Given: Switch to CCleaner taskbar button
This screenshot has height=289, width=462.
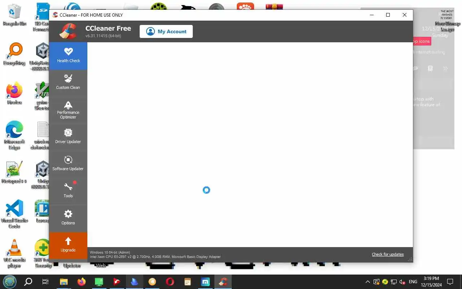Looking at the screenshot, I should click(223, 282).
